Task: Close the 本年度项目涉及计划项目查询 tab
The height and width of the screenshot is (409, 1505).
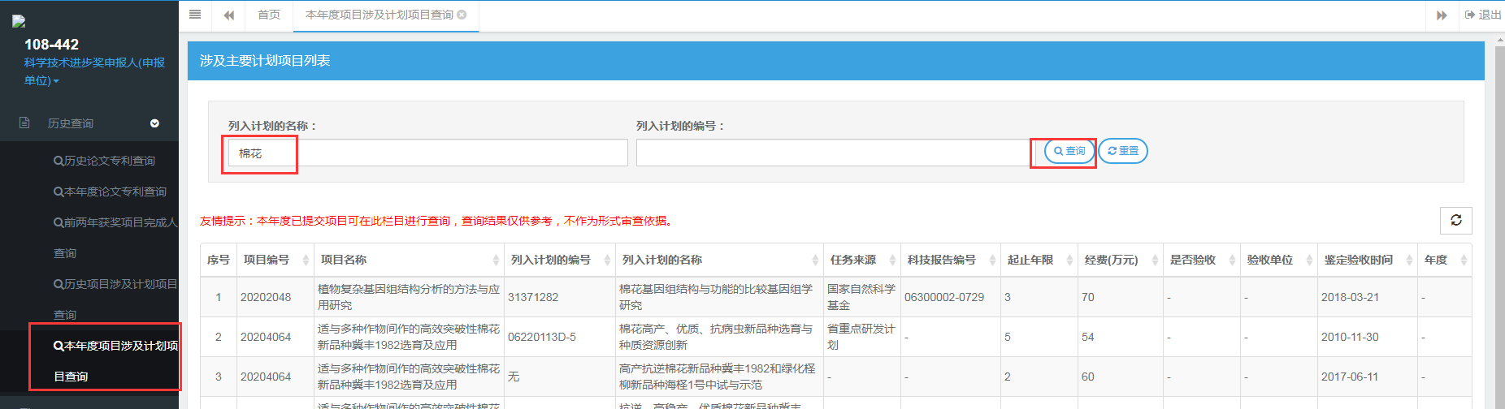Action: click(462, 15)
